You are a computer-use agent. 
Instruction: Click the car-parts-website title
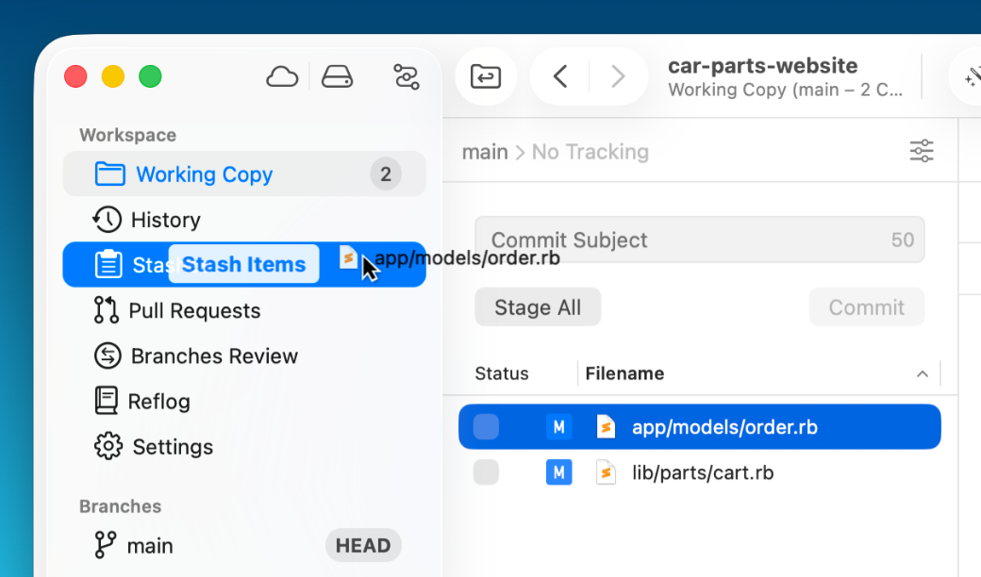[x=763, y=66]
